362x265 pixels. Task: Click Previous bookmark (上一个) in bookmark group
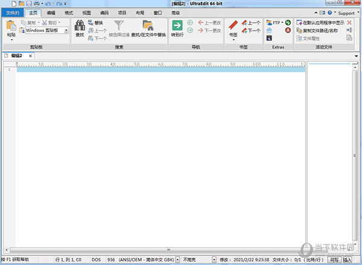[x=251, y=22]
